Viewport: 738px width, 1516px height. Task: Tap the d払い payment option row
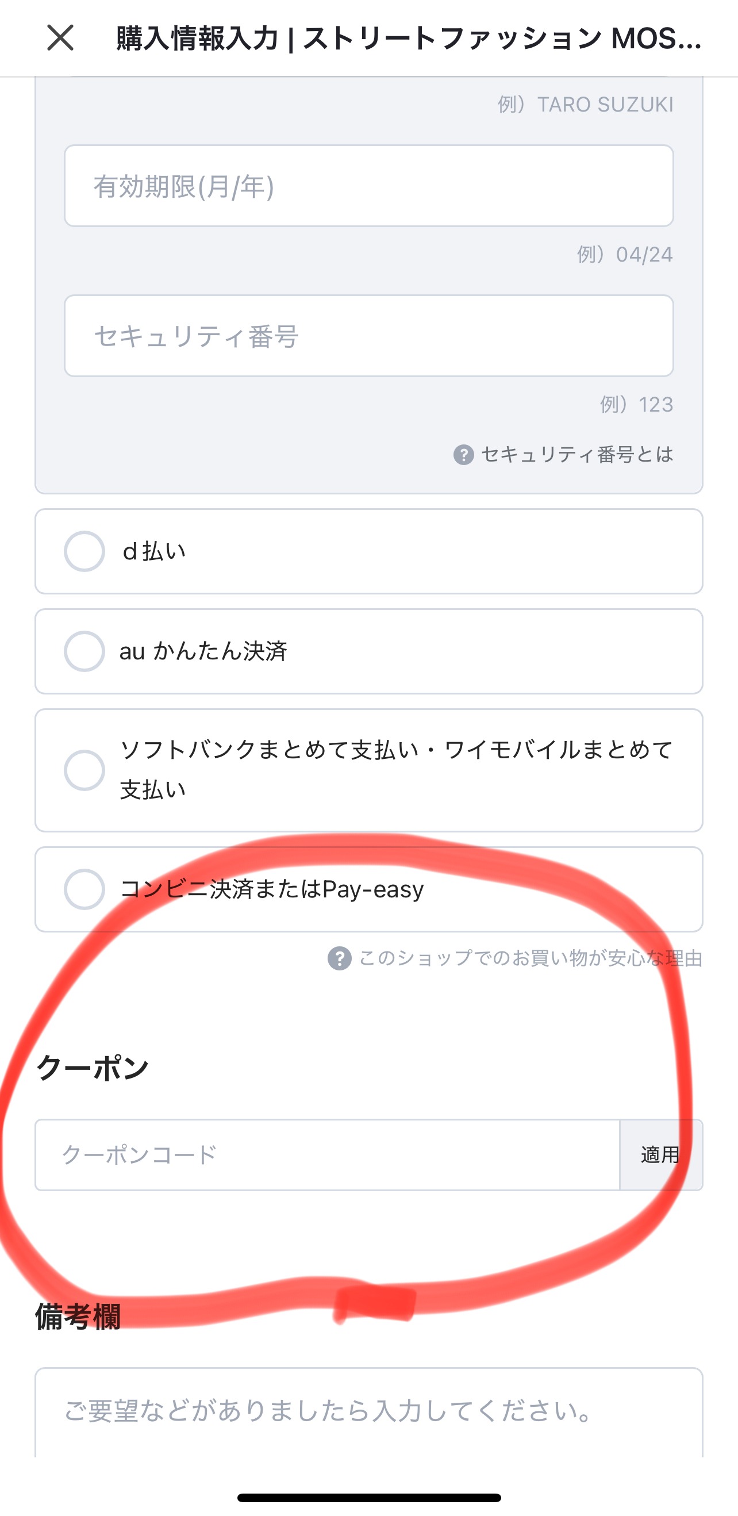(x=369, y=551)
